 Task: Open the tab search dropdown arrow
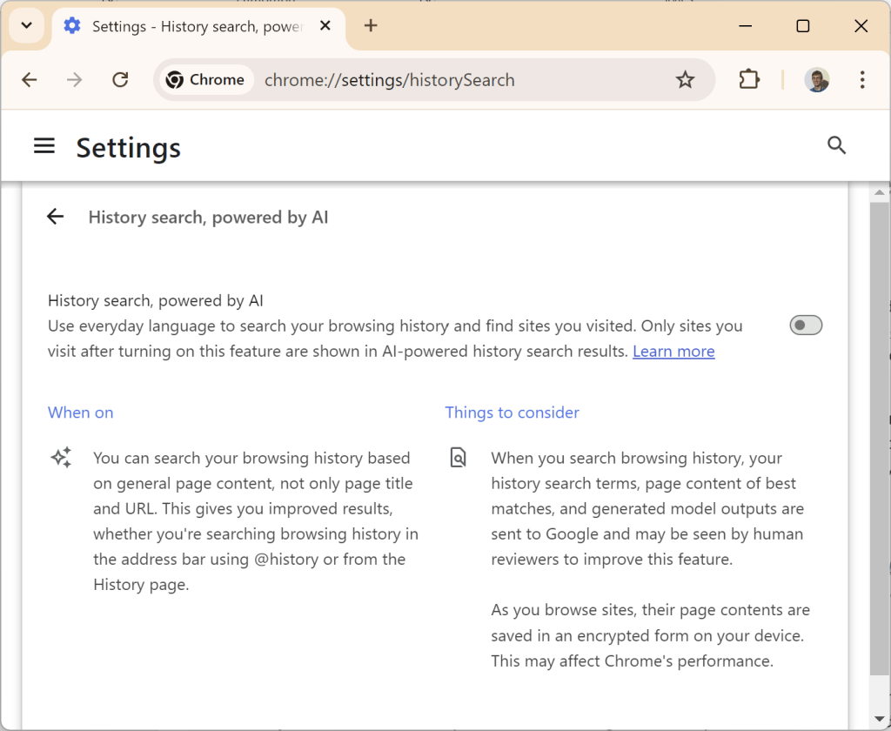point(27,25)
